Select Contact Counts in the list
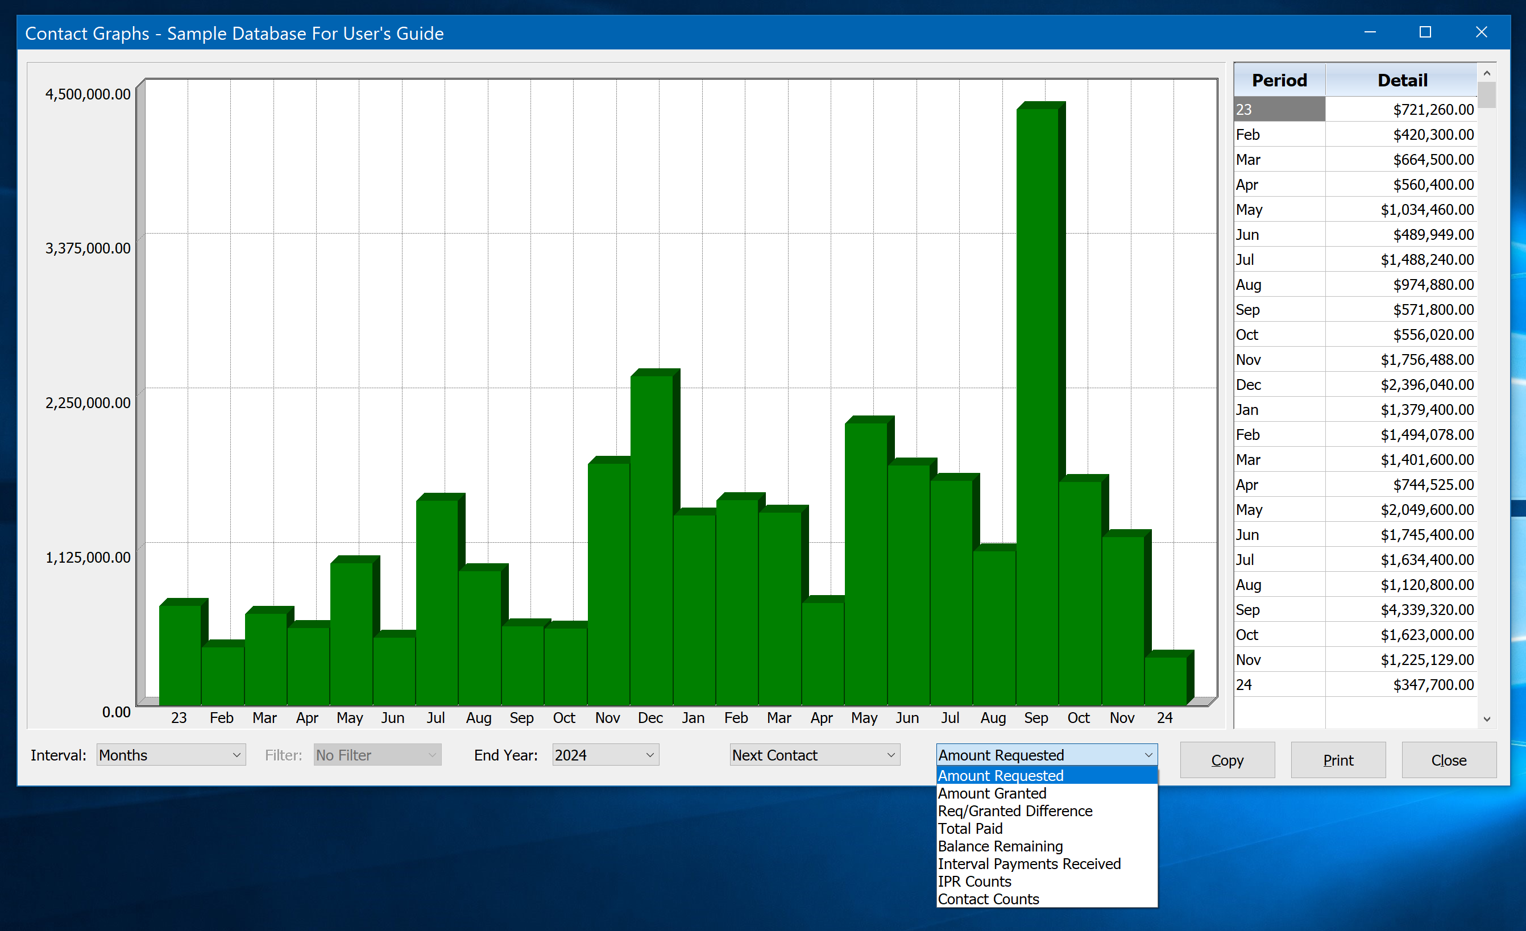1526x931 pixels. (x=1047, y=899)
